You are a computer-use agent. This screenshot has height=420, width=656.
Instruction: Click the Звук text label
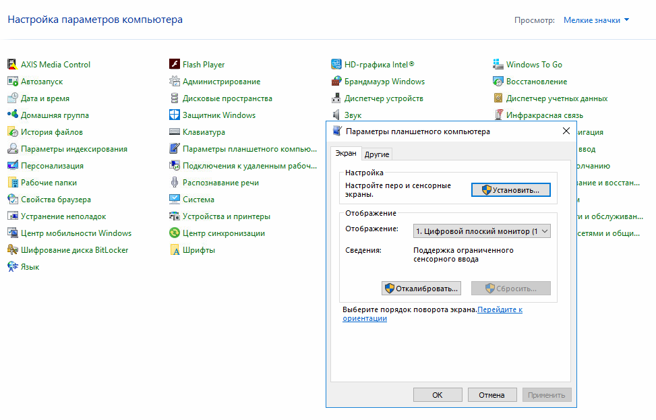[x=353, y=115]
